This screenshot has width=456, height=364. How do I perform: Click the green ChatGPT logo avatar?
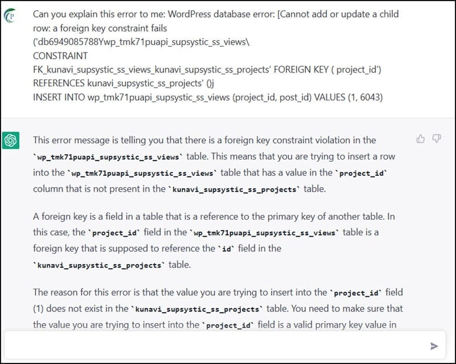(x=11, y=140)
